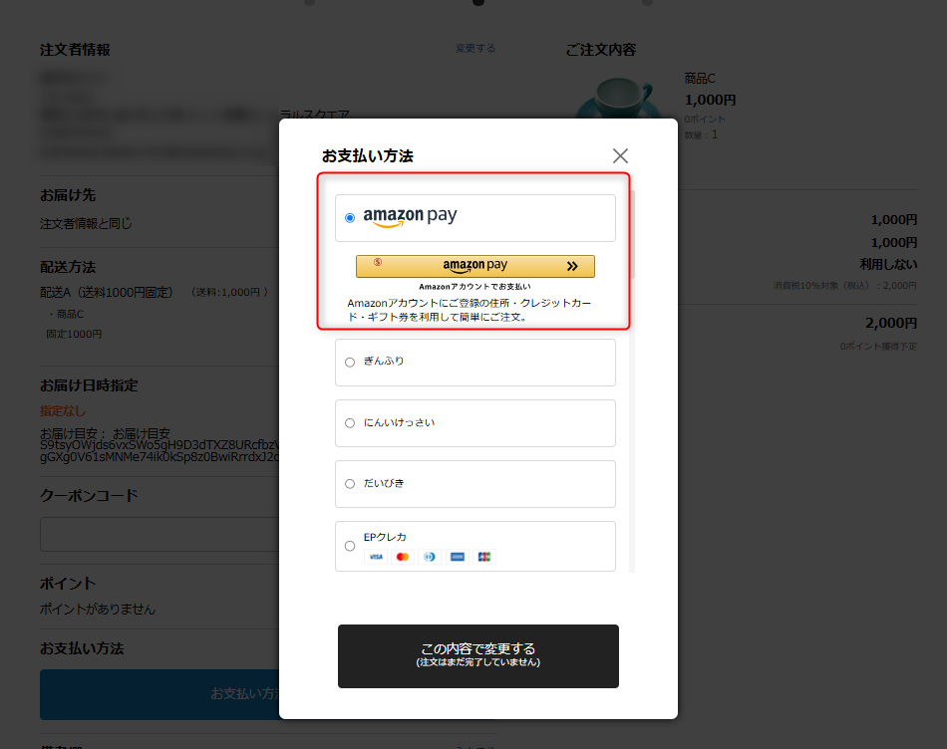Viewport: 947px width, 749px height.
Task: Select the EPクレカ radio button
Action: 350,546
